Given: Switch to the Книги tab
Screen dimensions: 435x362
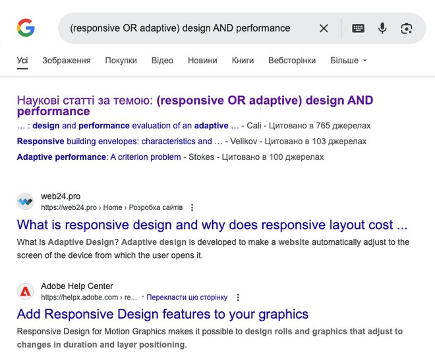Looking at the screenshot, I should click(243, 61).
